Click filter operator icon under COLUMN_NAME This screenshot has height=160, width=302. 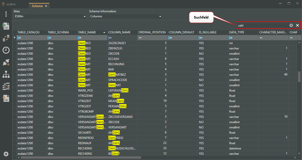tap(110, 38)
